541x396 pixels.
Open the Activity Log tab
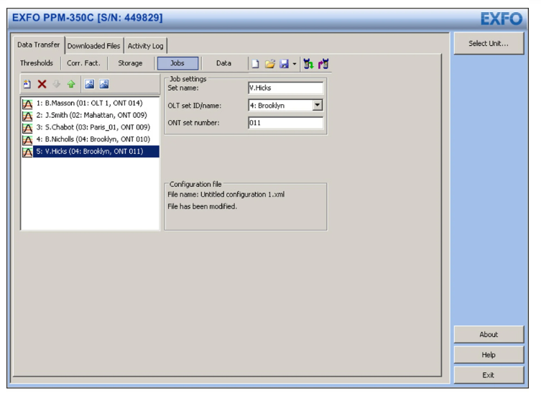pyautogui.click(x=145, y=46)
